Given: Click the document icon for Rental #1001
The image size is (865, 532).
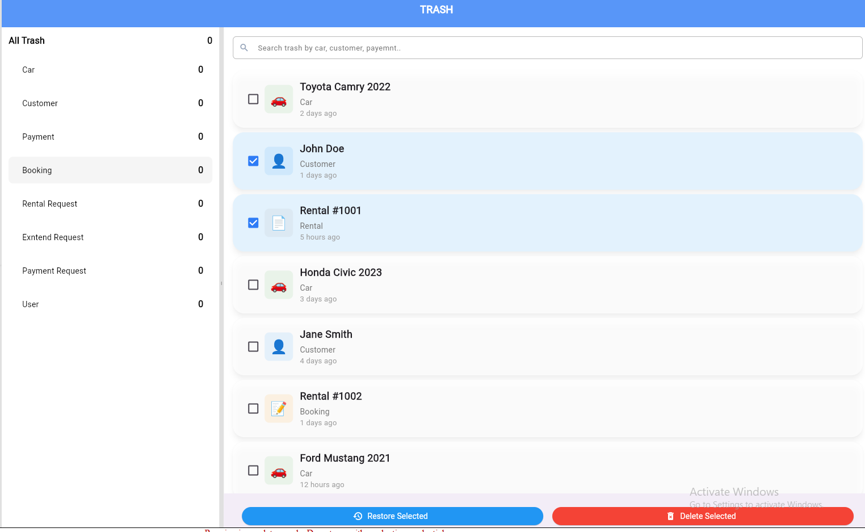Looking at the screenshot, I should pos(279,223).
